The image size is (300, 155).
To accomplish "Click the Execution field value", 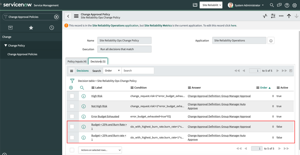I will (x=124, y=49).
